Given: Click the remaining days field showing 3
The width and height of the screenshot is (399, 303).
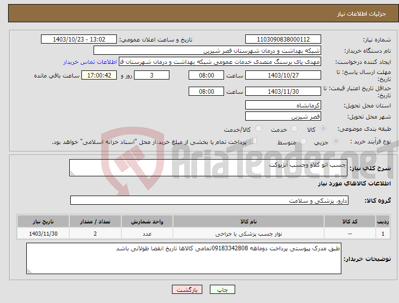Looking at the screenshot, I should pyautogui.click(x=152, y=75).
